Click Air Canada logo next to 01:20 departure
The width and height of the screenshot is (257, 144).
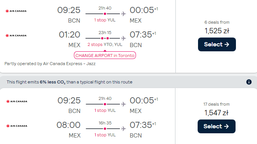pos(16,36)
